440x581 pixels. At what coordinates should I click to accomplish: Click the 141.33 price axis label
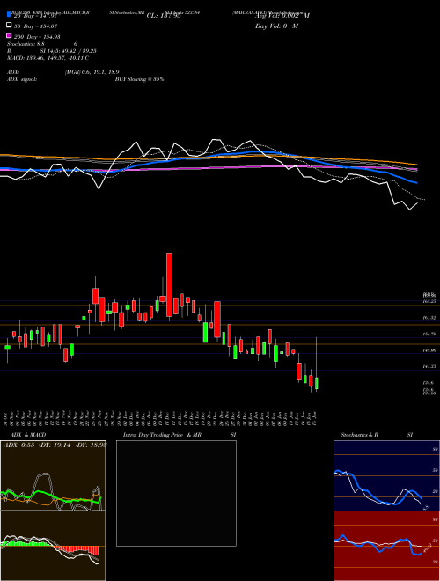coord(429,366)
